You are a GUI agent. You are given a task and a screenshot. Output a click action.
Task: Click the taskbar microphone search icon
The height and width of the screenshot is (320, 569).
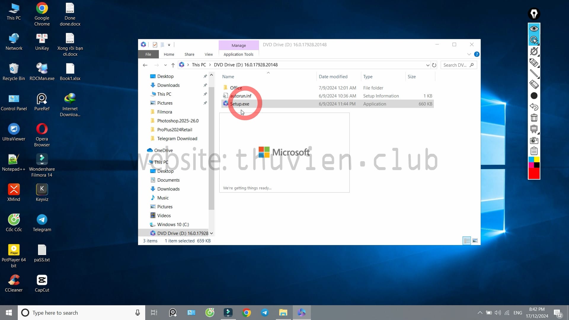coord(138,313)
